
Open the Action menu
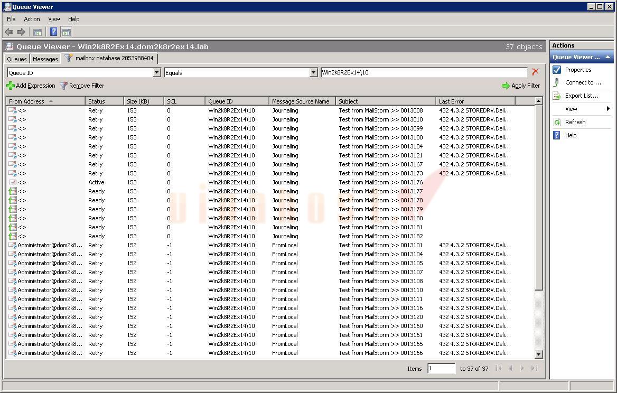(x=32, y=19)
